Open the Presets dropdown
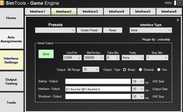Image resolution: width=183 pixels, height=112 pixels. [x=56, y=30]
